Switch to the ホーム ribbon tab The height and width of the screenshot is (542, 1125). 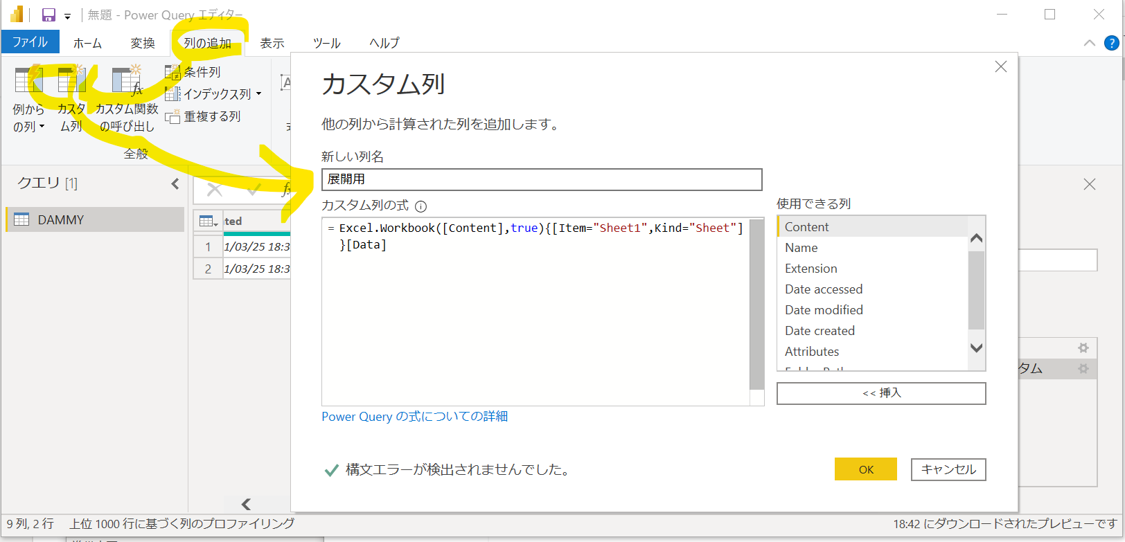[87, 43]
